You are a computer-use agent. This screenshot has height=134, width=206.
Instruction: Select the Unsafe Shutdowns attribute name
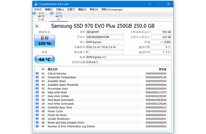(59, 119)
